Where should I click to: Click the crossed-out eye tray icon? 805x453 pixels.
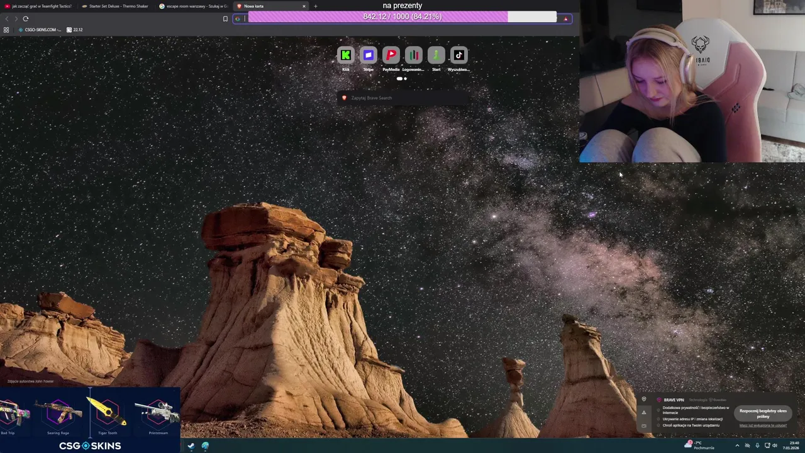pyautogui.click(x=747, y=446)
